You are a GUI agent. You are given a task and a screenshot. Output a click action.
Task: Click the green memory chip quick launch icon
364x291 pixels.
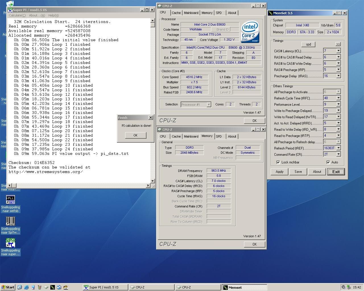[53, 287]
